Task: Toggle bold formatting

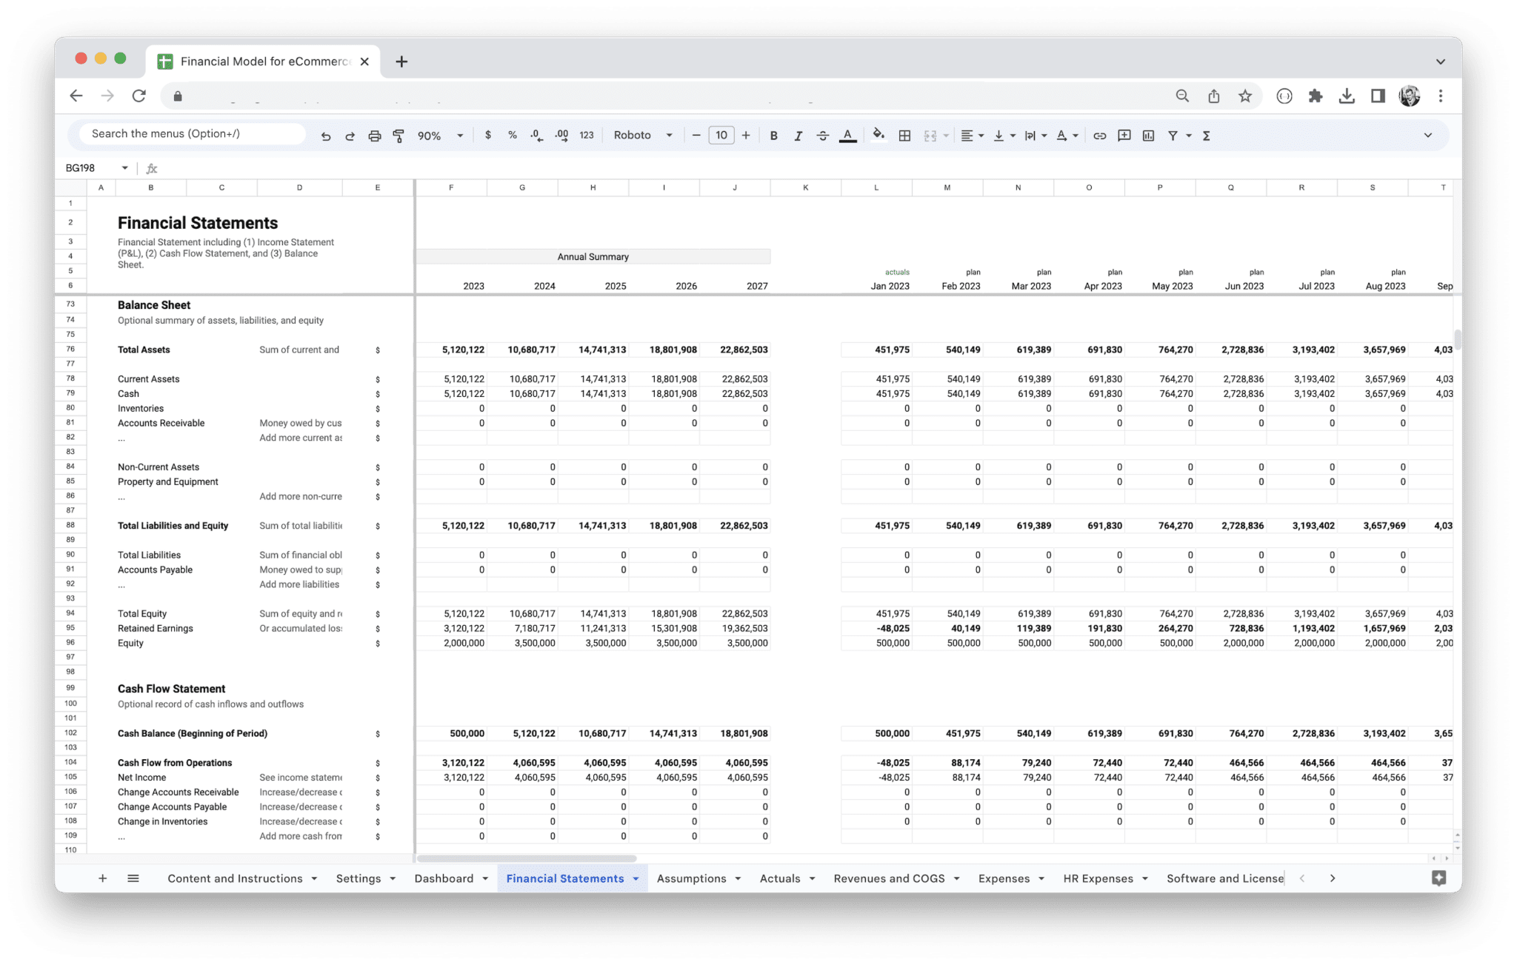Action: click(773, 136)
